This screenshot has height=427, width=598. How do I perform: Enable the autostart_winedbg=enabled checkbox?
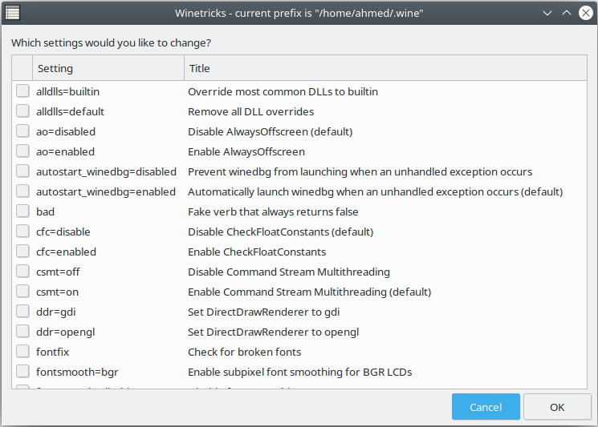click(22, 191)
